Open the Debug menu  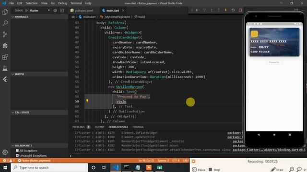pos(62,3)
